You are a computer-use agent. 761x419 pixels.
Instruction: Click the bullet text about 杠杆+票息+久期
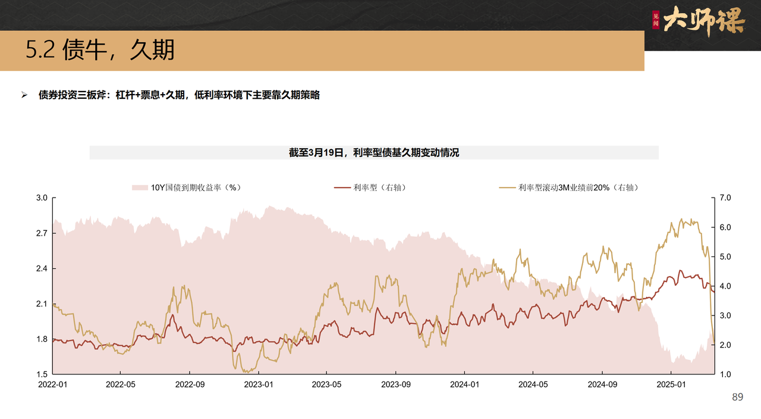click(179, 95)
